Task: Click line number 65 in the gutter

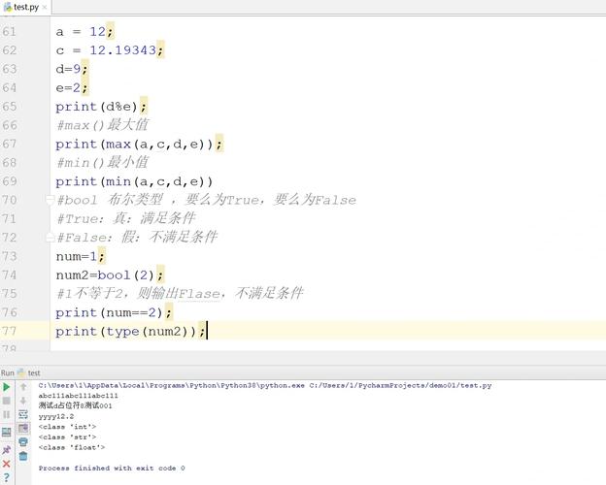Action: (x=10, y=107)
